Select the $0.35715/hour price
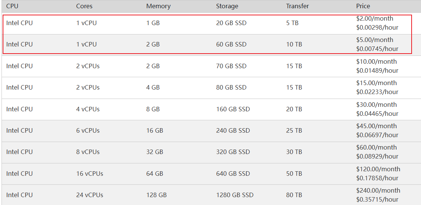The image size is (421, 205). point(377,199)
